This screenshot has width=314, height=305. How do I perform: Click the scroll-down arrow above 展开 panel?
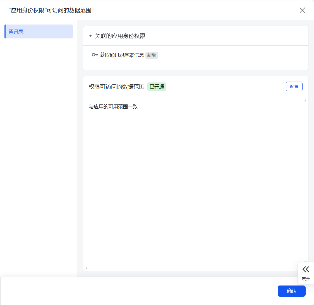pos(305,262)
